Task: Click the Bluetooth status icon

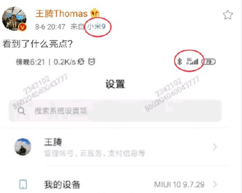Action: [x=179, y=61]
